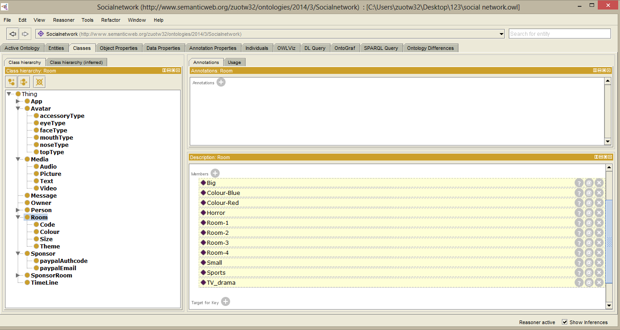The height and width of the screenshot is (330, 620).
Task: Click the back navigation arrow
Action: point(13,34)
